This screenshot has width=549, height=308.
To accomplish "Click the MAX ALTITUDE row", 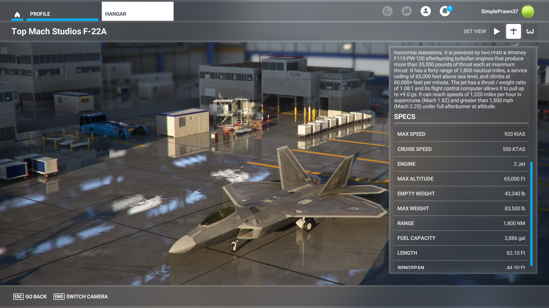I will click(461, 179).
